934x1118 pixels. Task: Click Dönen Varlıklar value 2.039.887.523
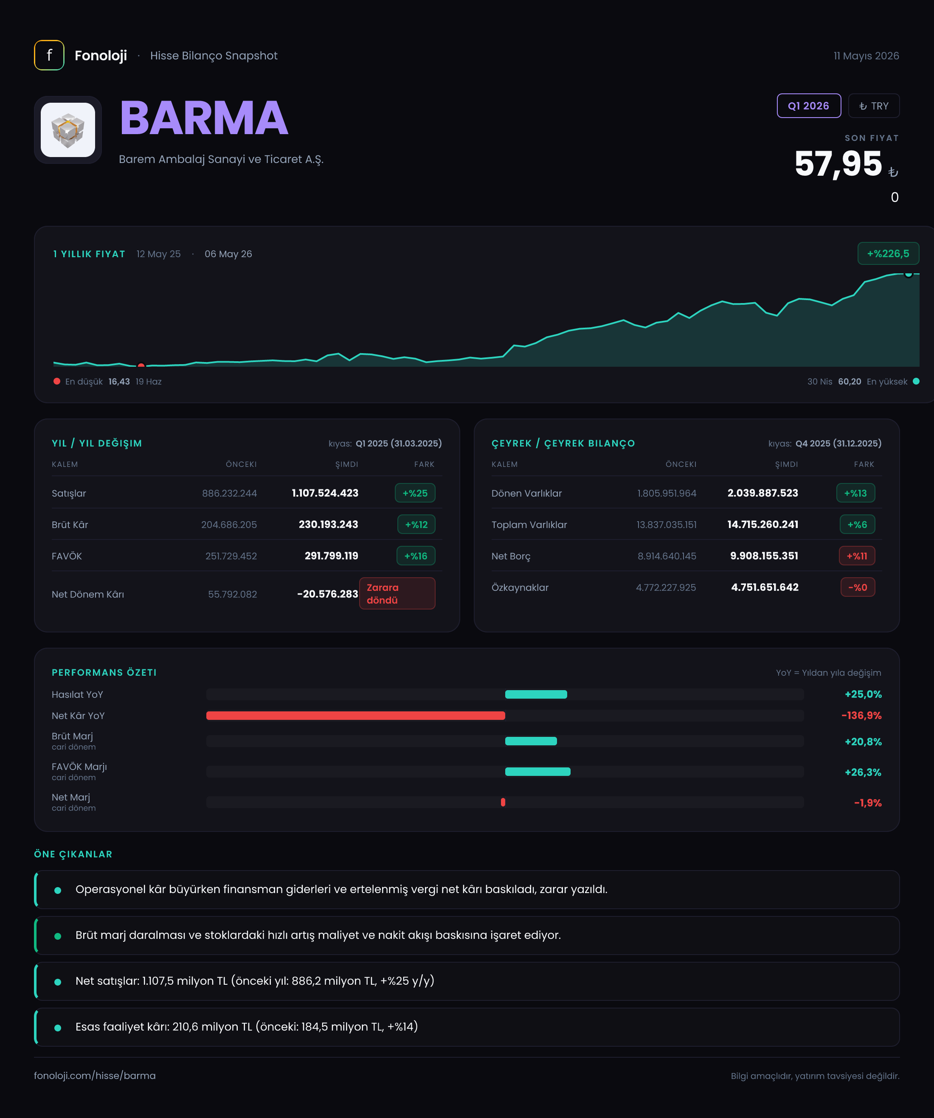(762, 493)
